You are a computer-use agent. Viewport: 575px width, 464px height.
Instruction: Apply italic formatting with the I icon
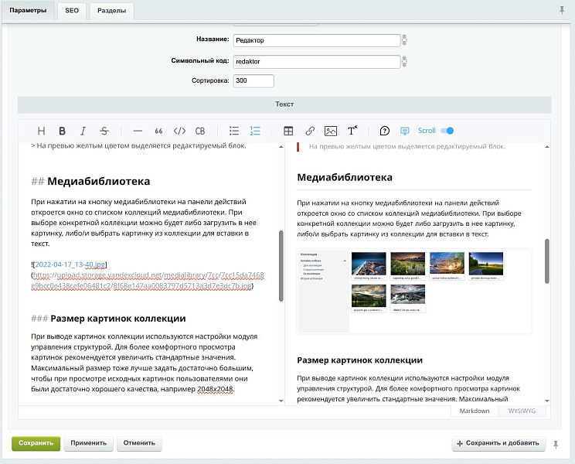coord(83,131)
